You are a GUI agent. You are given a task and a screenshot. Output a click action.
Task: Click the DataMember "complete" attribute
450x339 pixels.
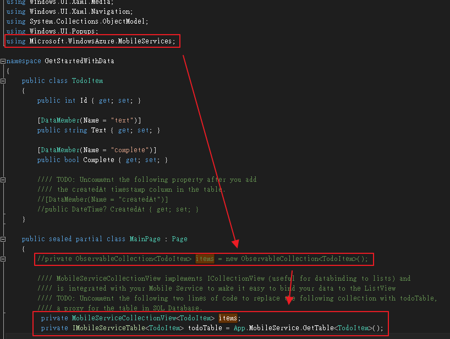click(97, 150)
